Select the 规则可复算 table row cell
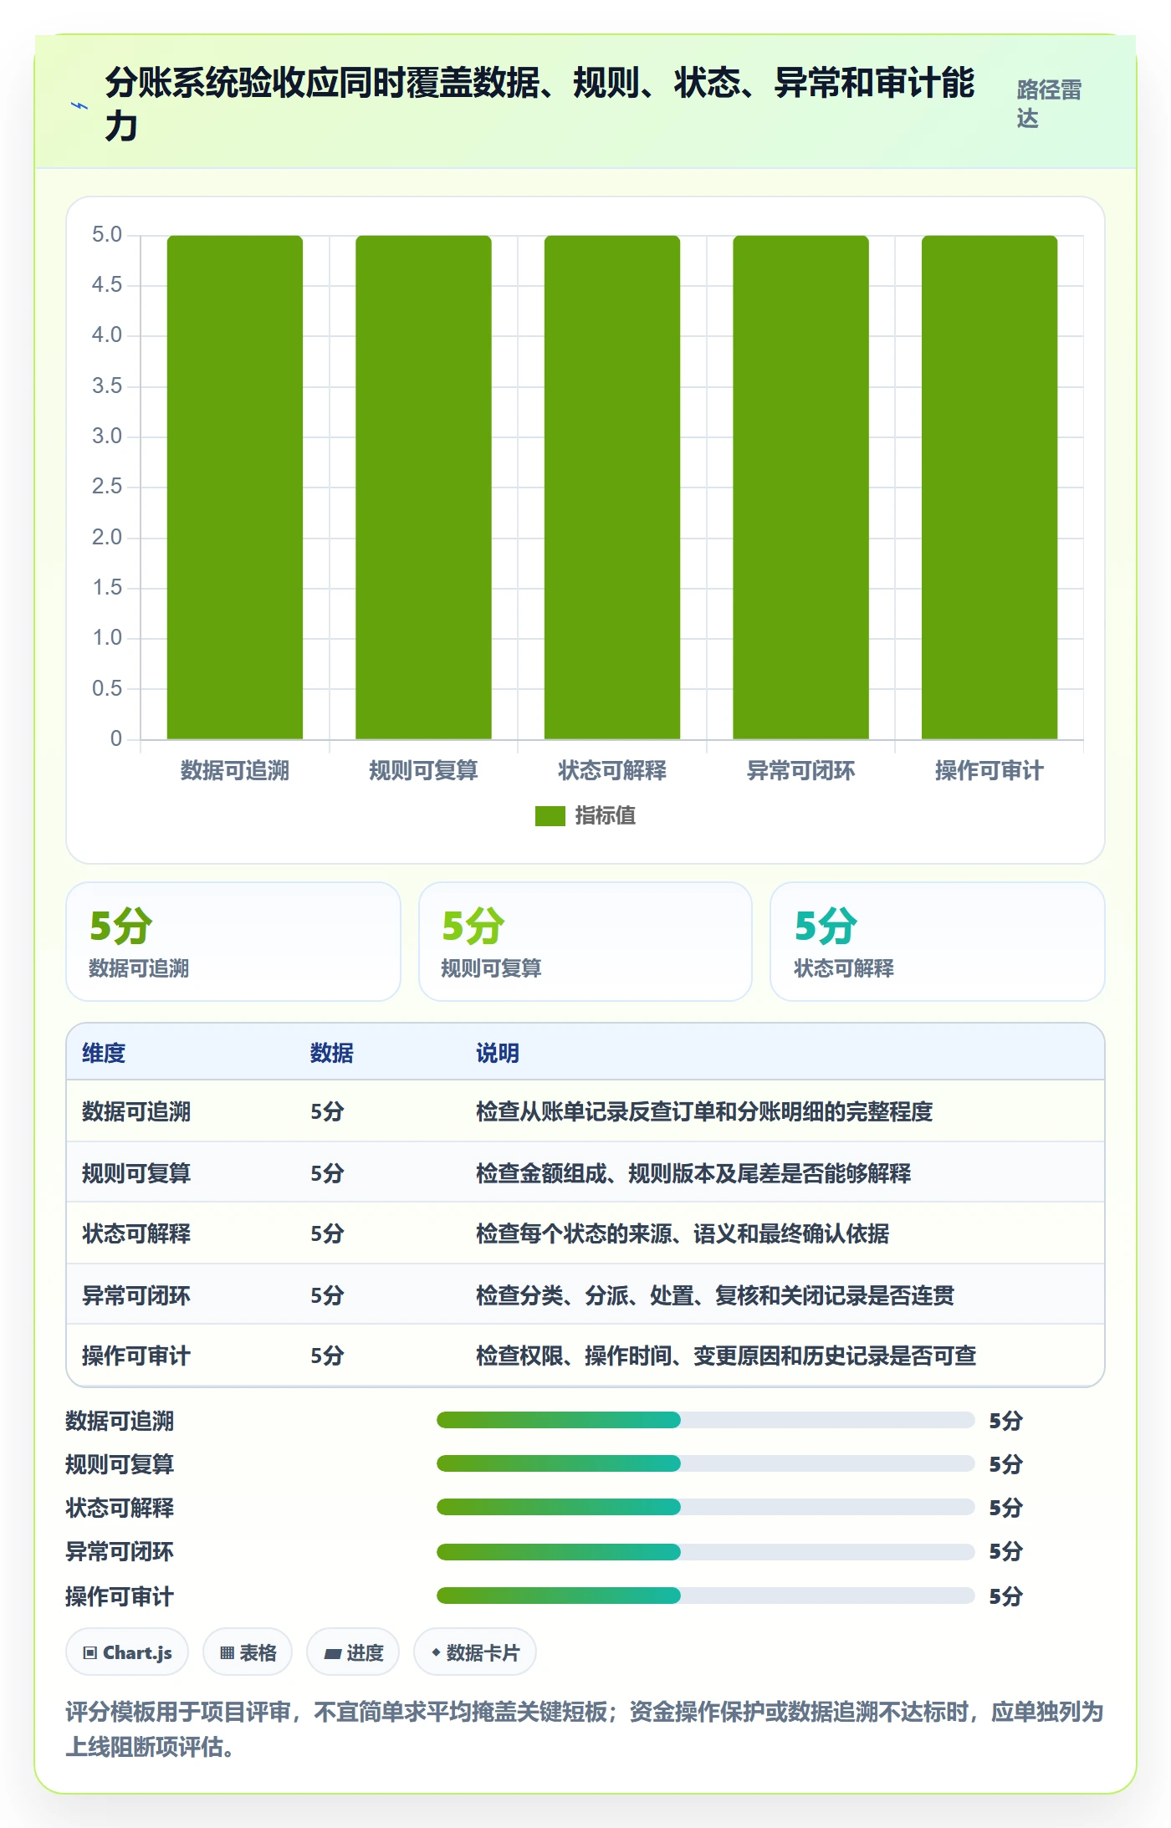 [x=136, y=1173]
